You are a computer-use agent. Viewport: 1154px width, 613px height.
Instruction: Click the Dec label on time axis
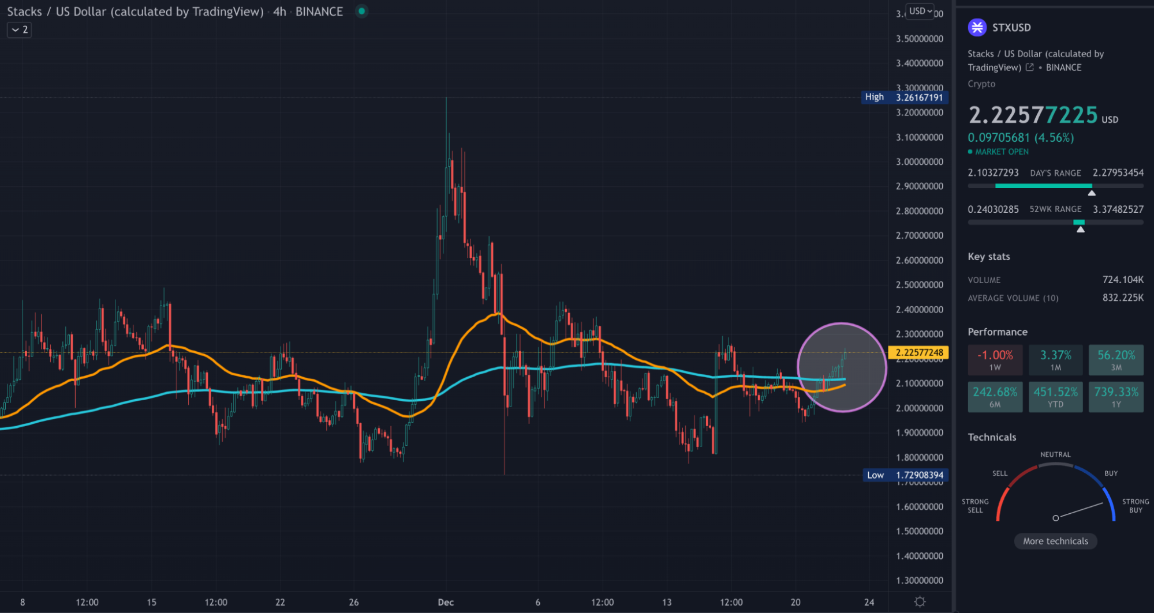click(445, 602)
